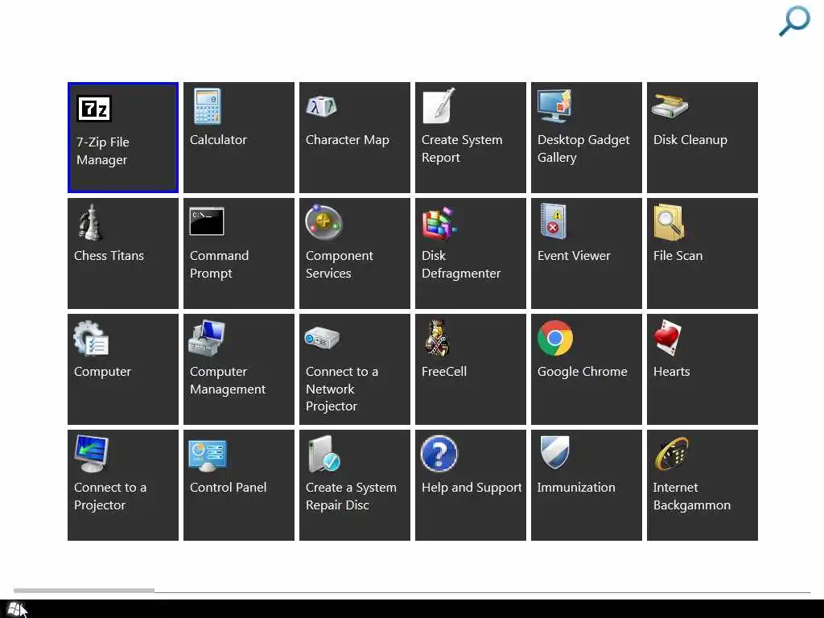Click the Computer Management icon

coord(207,338)
